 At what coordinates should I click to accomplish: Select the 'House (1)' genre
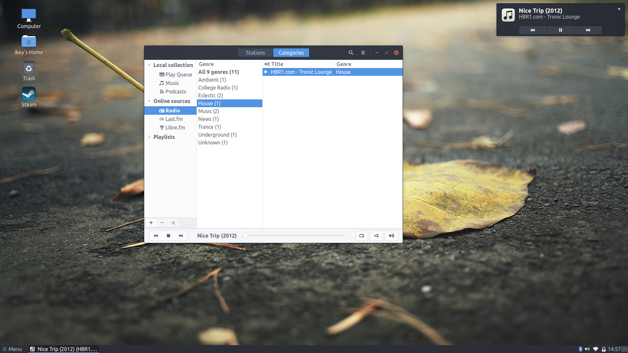229,103
